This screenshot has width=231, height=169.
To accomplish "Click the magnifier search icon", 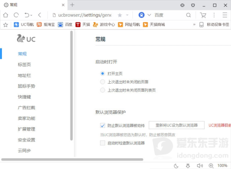I will click(x=188, y=15).
